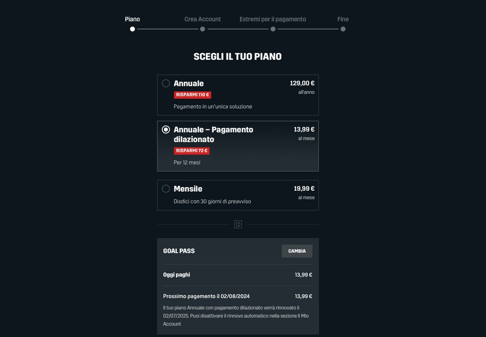The height and width of the screenshot is (337, 486).
Task: Click the Piano step label
Action: coord(132,19)
